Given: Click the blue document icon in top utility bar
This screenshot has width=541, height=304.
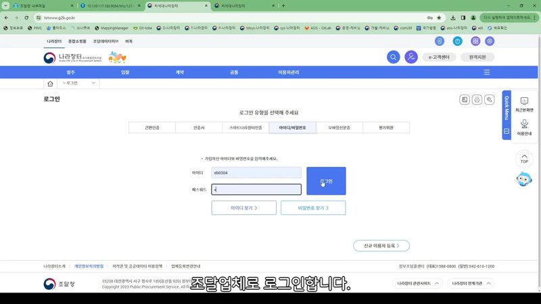Looking at the screenshot, I should pyautogui.click(x=439, y=41).
